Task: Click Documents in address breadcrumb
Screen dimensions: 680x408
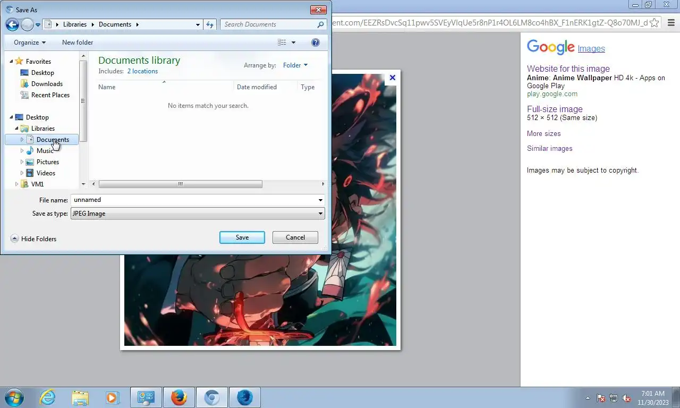Action: click(x=115, y=24)
